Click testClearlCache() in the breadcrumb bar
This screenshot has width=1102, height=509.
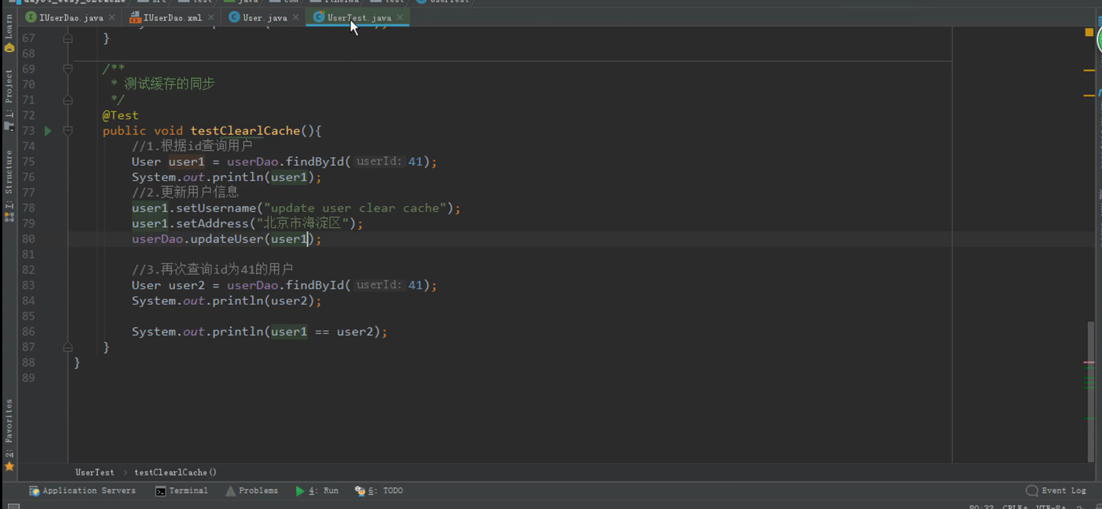pyautogui.click(x=175, y=472)
